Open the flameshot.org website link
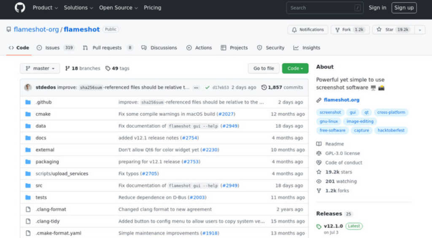The image size is (432, 238). tap(341, 100)
